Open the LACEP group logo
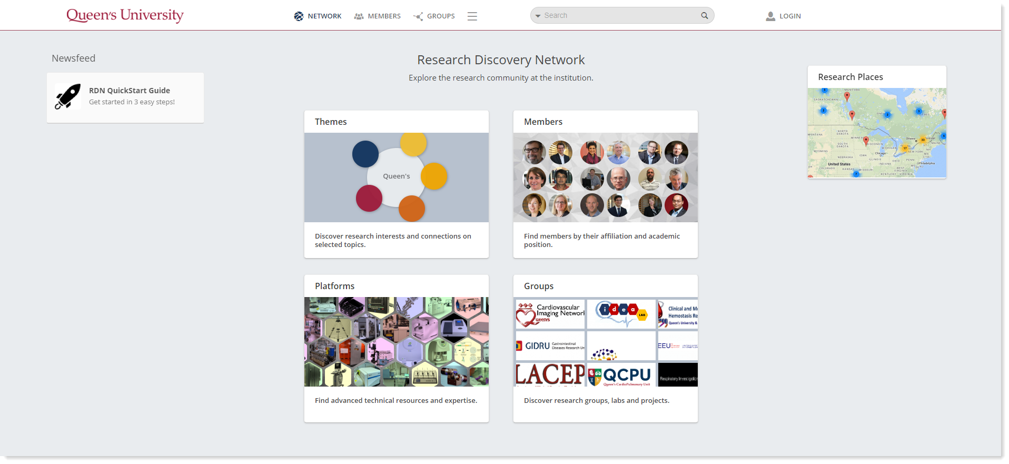Image resolution: width=1009 pixels, height=464 pixels. (550, 374)
